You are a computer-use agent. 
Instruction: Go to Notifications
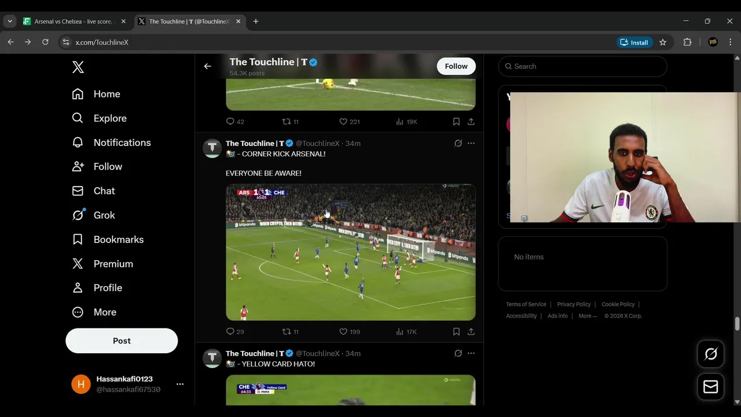pos(111,142)
